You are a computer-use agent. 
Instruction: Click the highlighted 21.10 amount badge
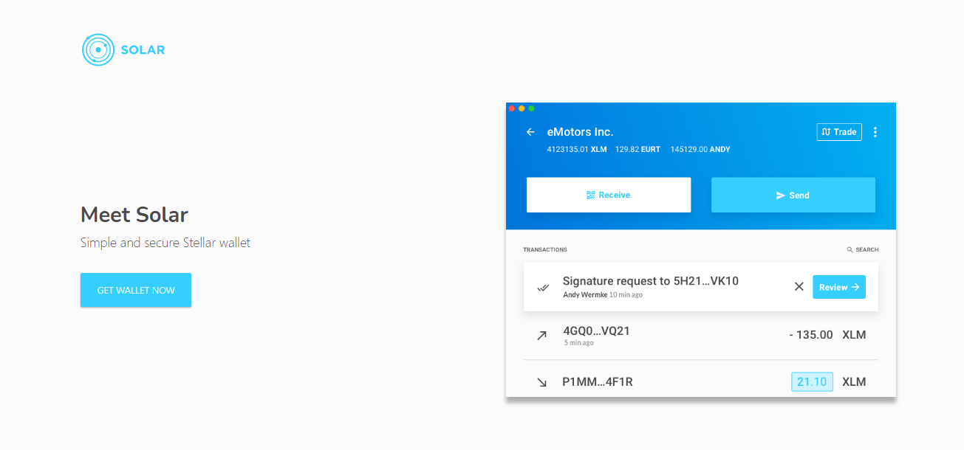[812, 381]
